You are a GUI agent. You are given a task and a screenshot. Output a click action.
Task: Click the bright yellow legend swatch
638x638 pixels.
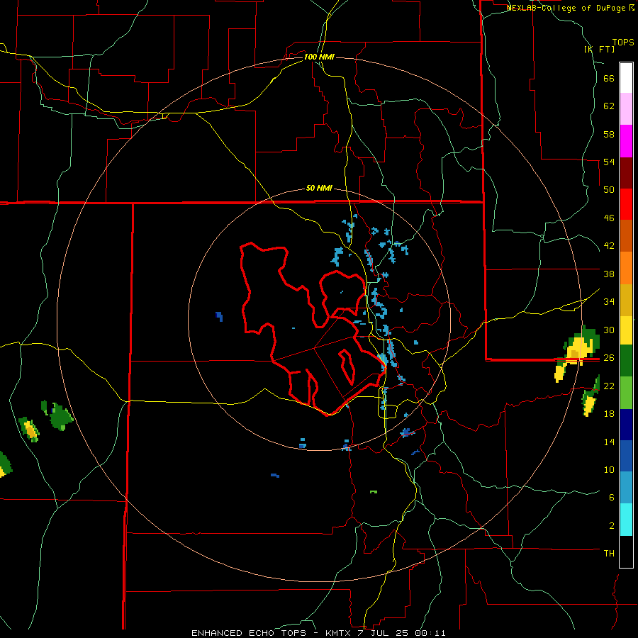(626, 330)
